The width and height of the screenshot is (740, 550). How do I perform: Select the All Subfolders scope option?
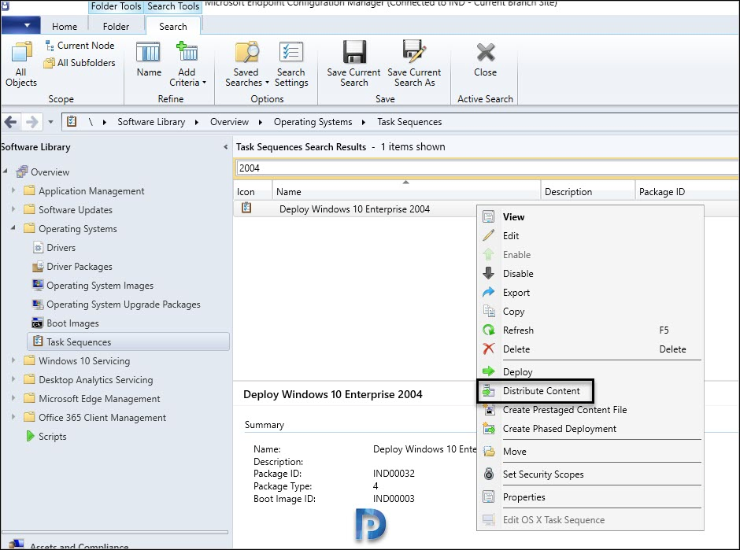pos(80,63)
